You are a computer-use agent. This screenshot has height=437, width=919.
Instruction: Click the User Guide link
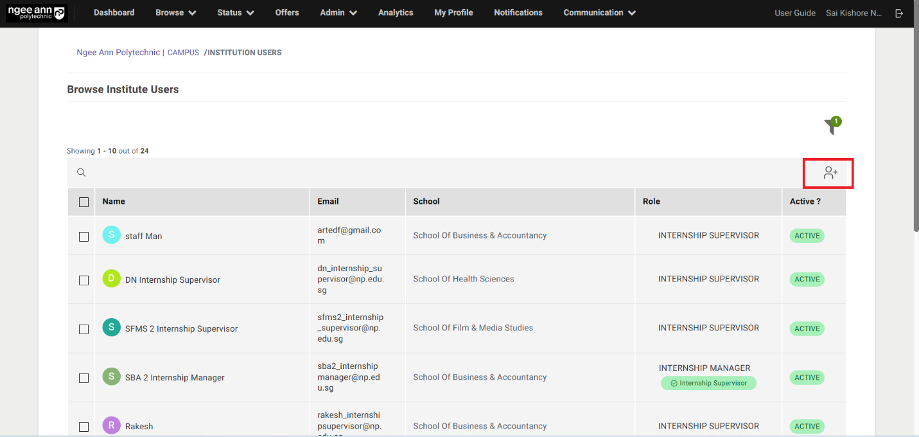coord(794,13)
